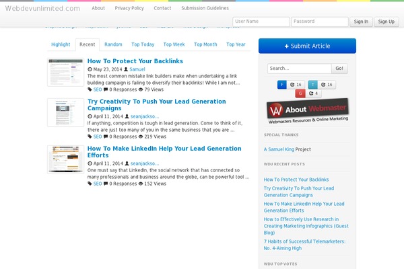Switch to the Top Month tab
The width and height of the screenshot is (404, 269).
click(x=205, y=44)
